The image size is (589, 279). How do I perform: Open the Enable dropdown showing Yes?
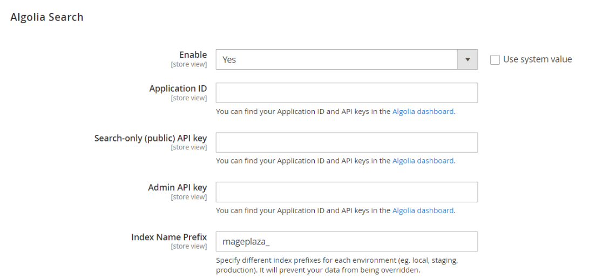336,59
